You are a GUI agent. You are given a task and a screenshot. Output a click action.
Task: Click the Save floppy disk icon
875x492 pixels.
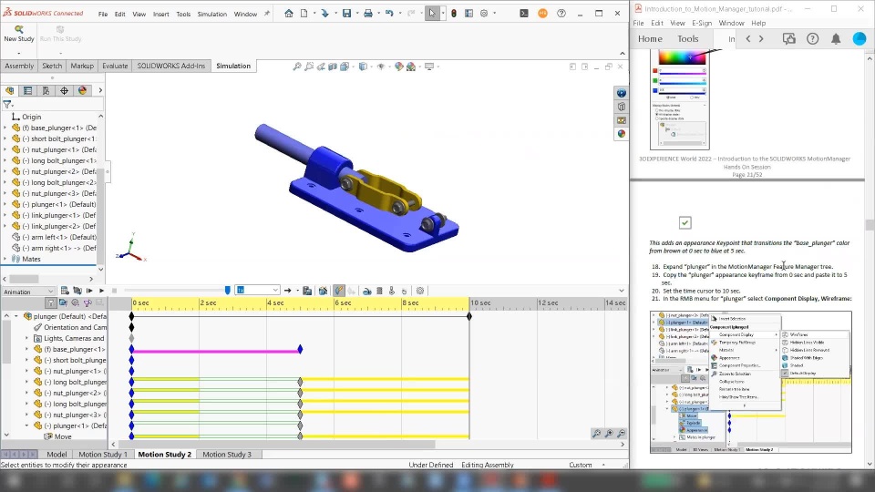click(346, 14)
